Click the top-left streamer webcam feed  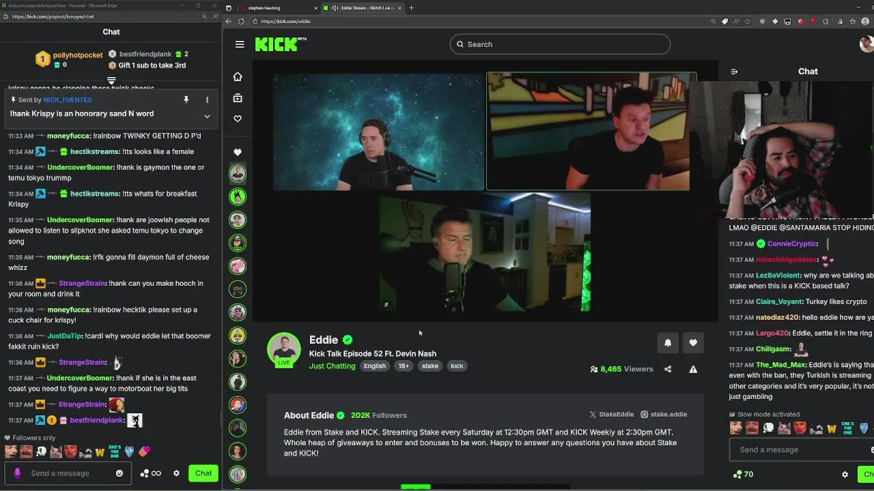click(x=378, y=132)
